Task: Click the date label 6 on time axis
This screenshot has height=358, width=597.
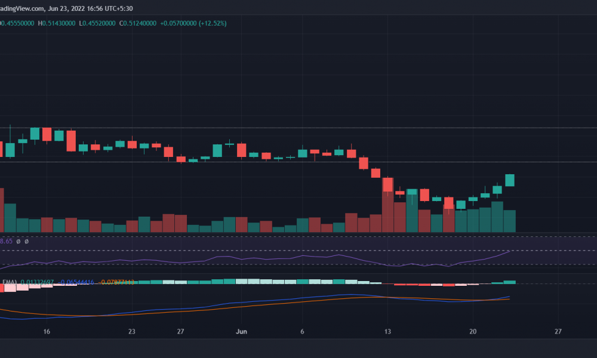Action: 302,331
